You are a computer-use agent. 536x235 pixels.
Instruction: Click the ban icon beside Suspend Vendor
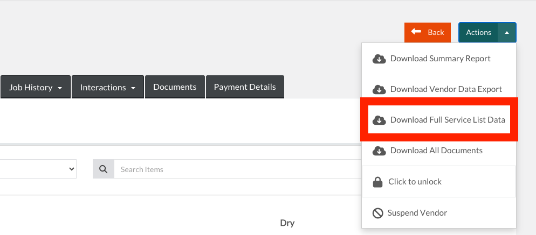(x=378, y=213)
